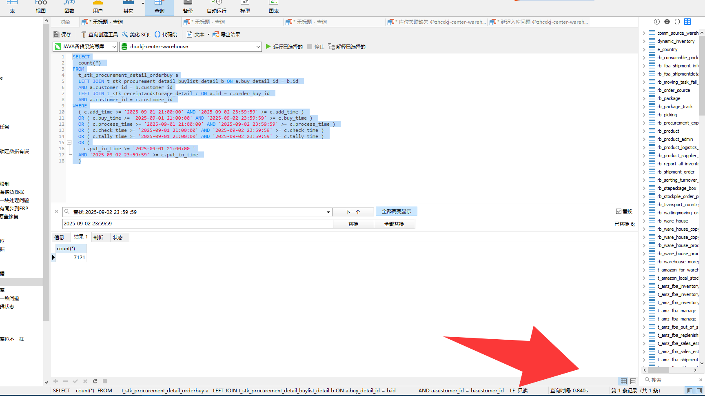The width and height of the screenshot is (705, 396).
Task: Click 解释已选择的 explain selected
Action: click(x=347, y=47)
